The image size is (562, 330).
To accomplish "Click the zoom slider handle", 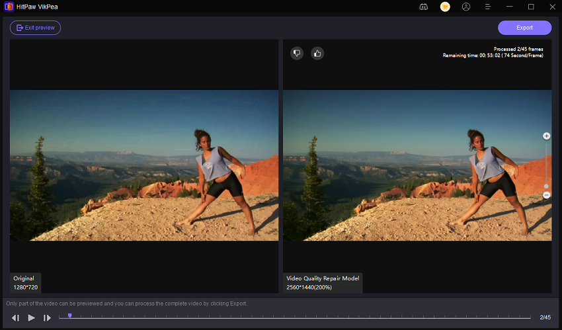I will point(546,186).
